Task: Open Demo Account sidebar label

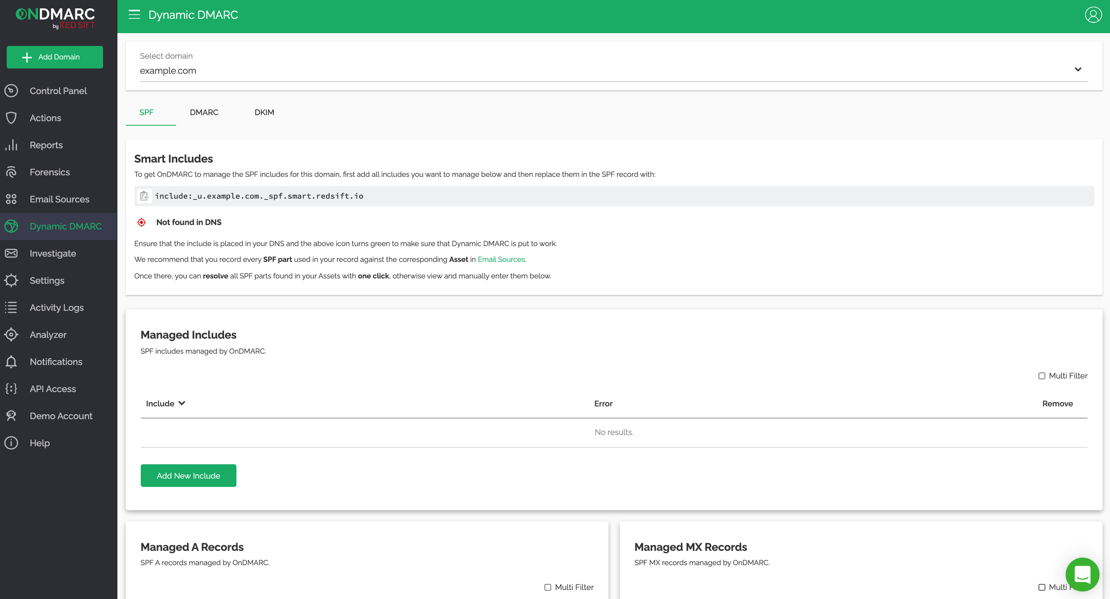Action: (x=61, y=416)
